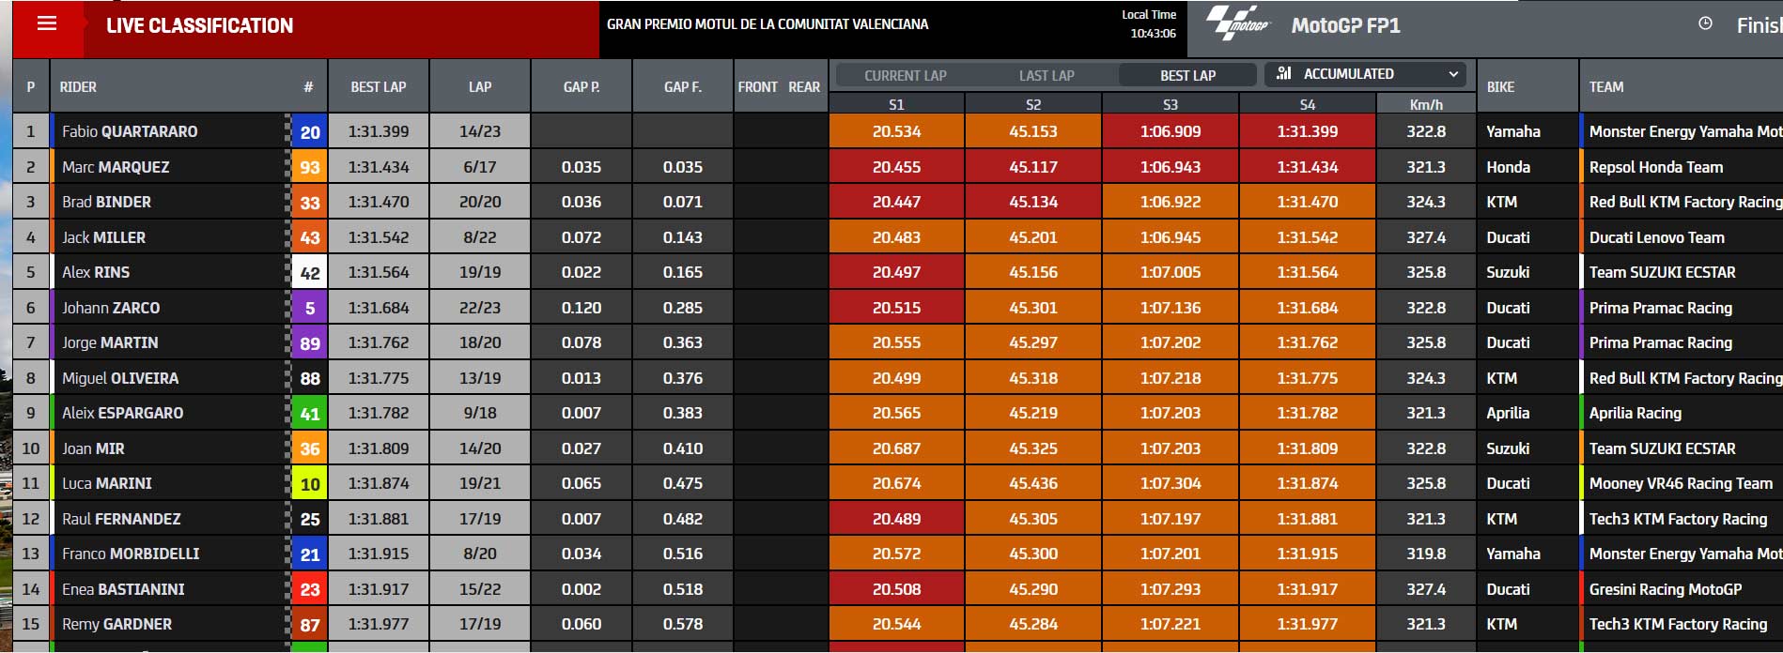The width and height of the screenshot is (1783, 653).
Task: Click the Km/h column header
Action: point(1426,104)
